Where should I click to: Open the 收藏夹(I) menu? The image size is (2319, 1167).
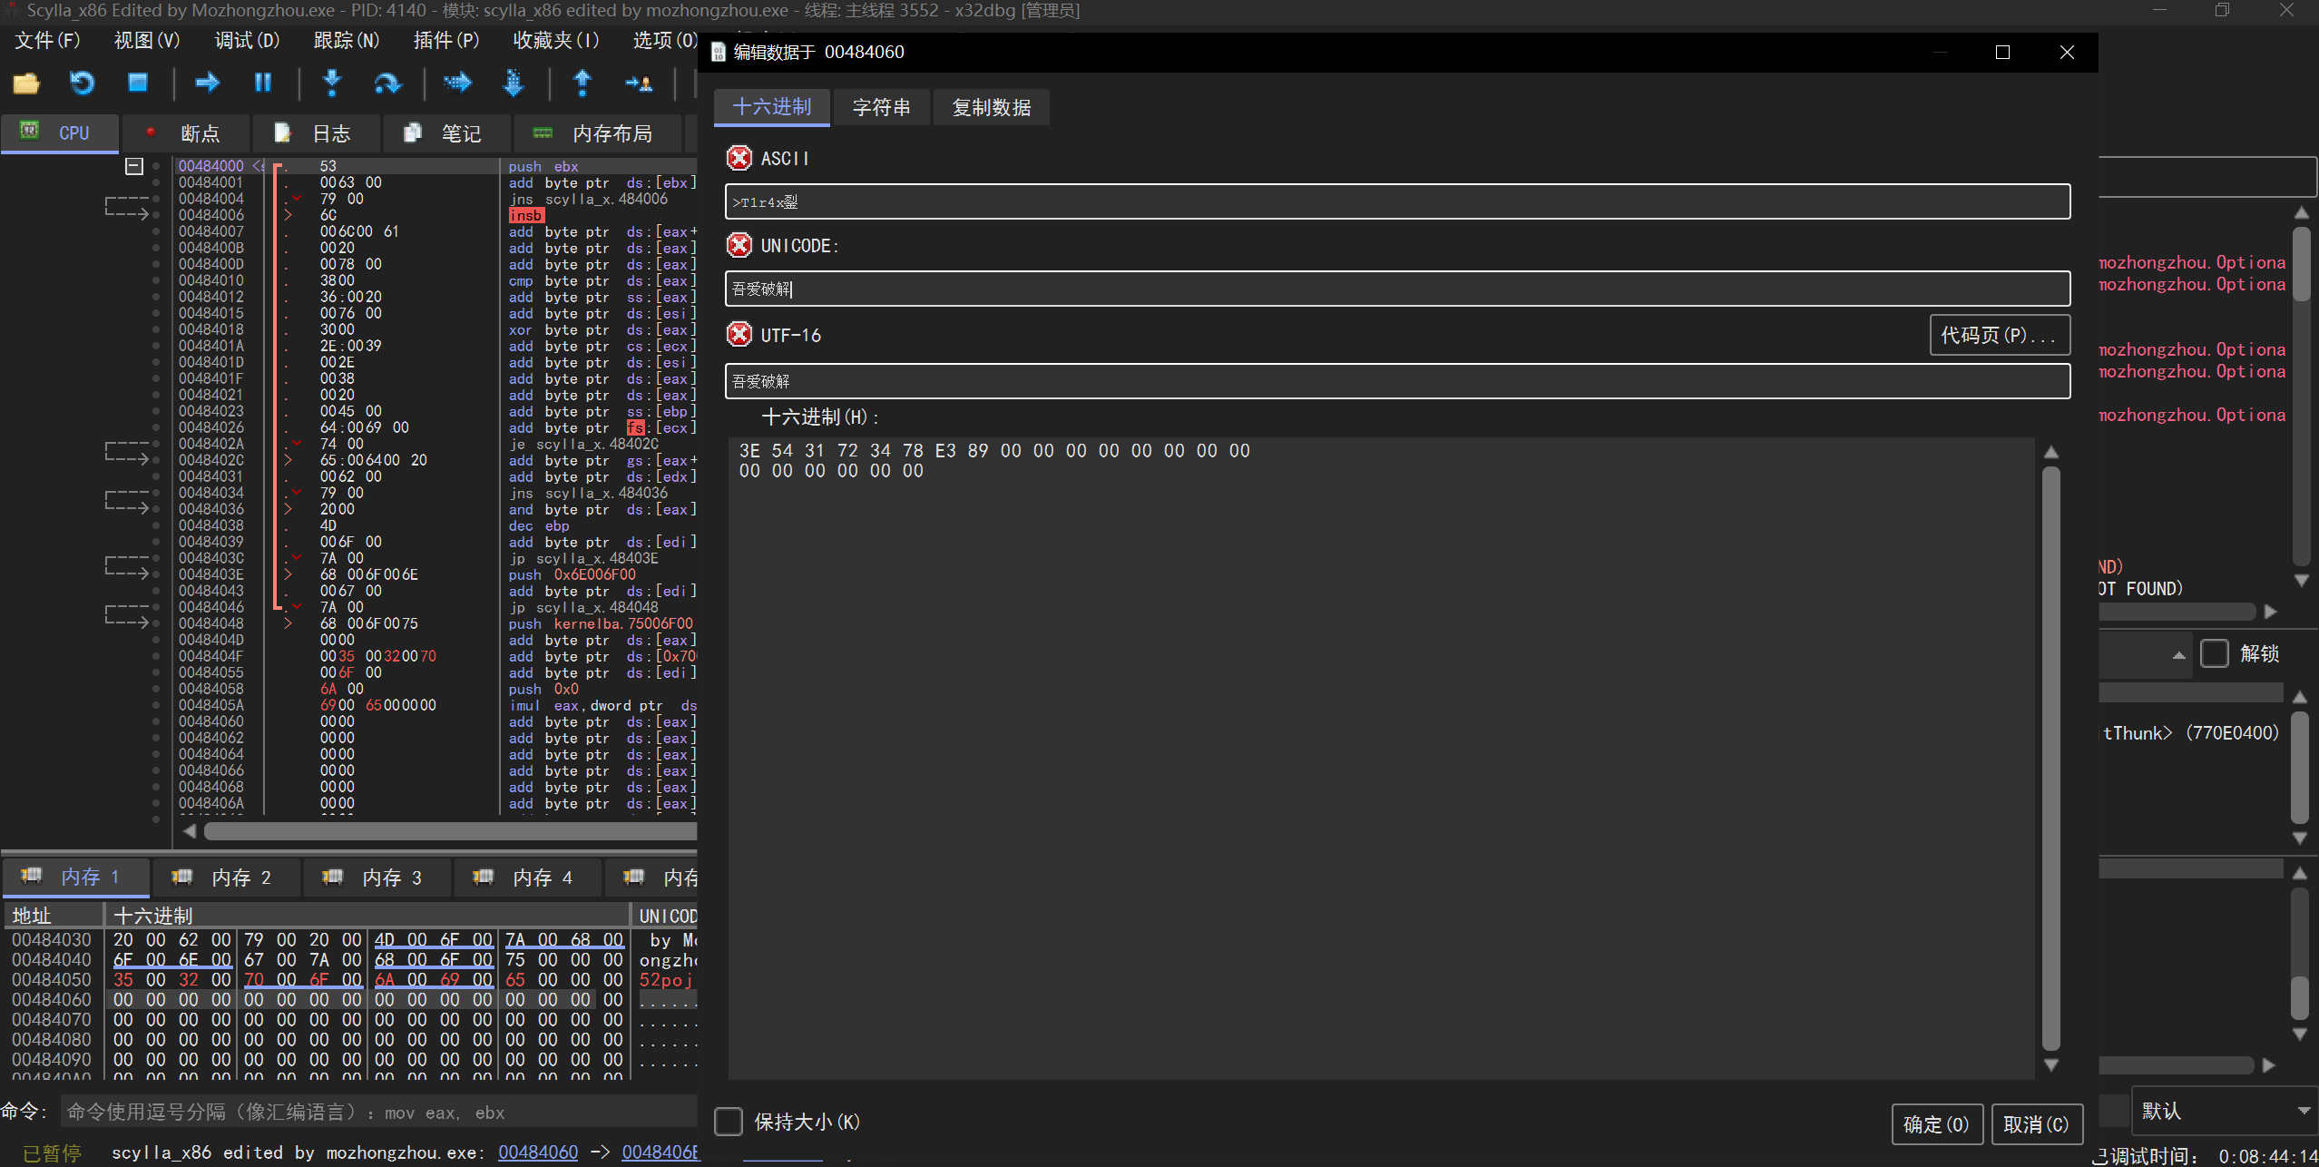click(556, 41)
